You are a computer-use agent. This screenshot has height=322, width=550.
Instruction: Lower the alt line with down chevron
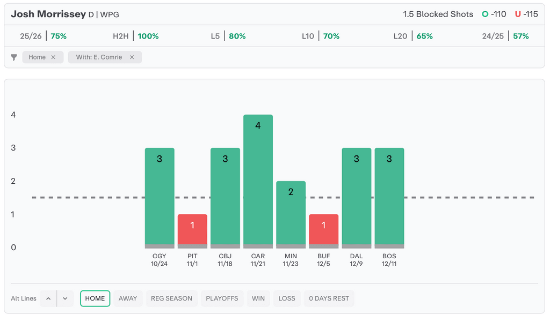(65, 298)
